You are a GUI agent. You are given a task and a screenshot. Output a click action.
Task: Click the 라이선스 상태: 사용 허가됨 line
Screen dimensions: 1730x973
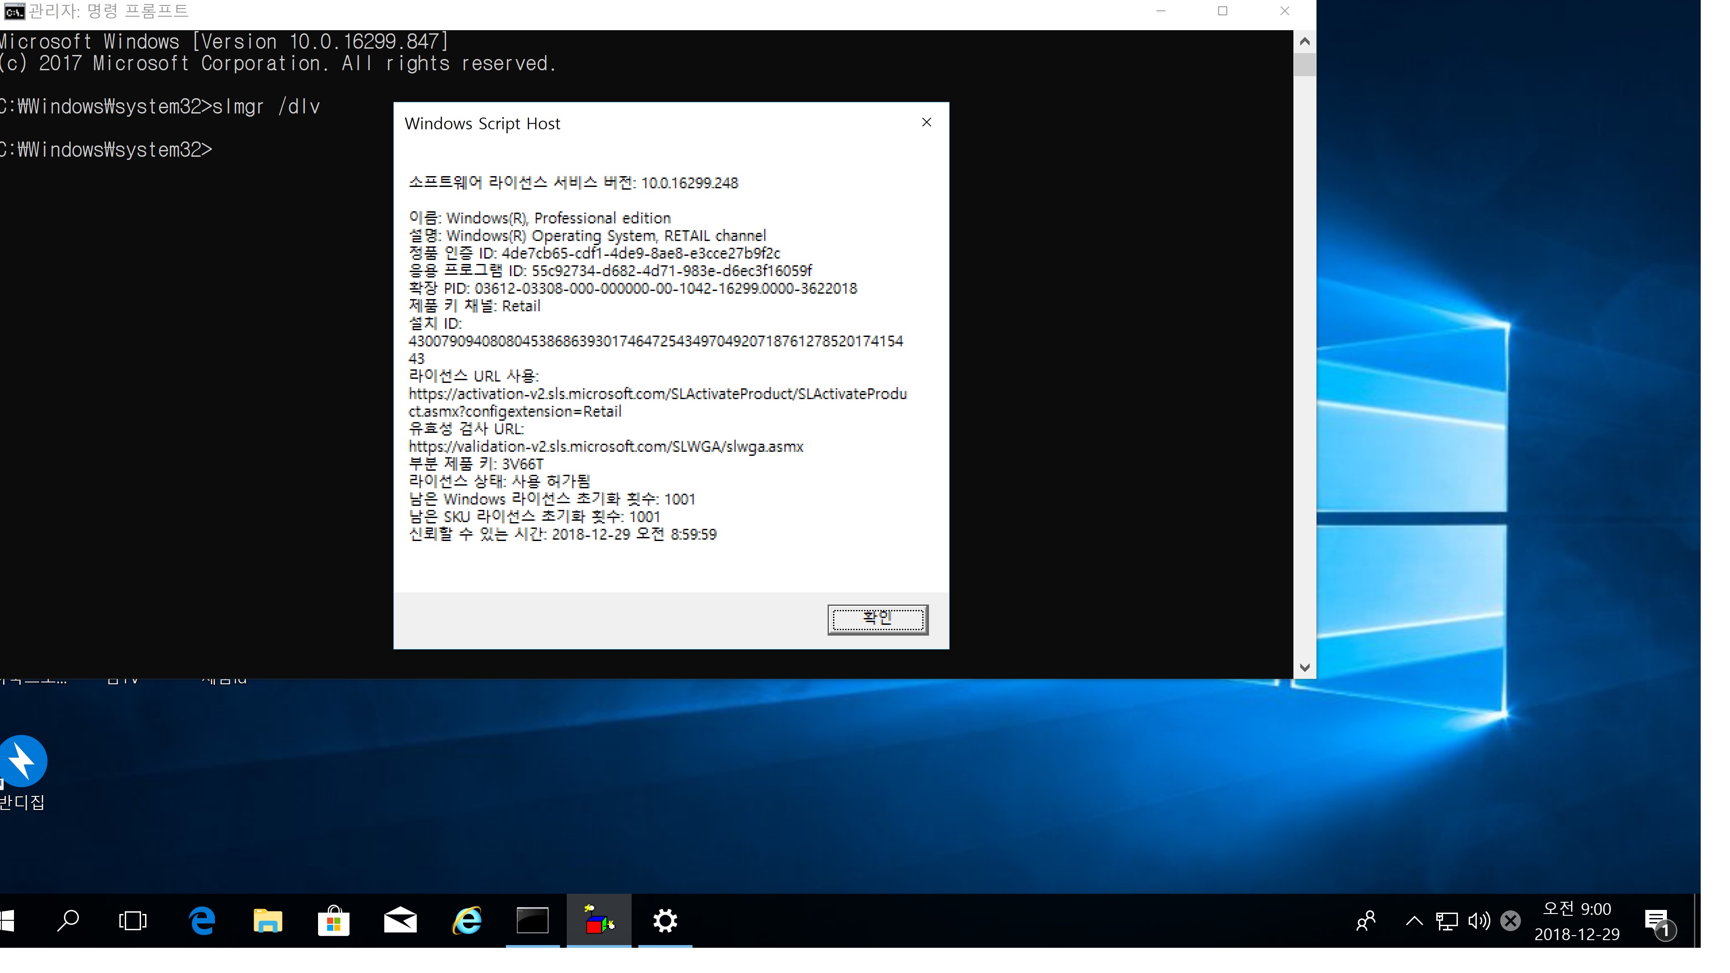click(499, 482)
